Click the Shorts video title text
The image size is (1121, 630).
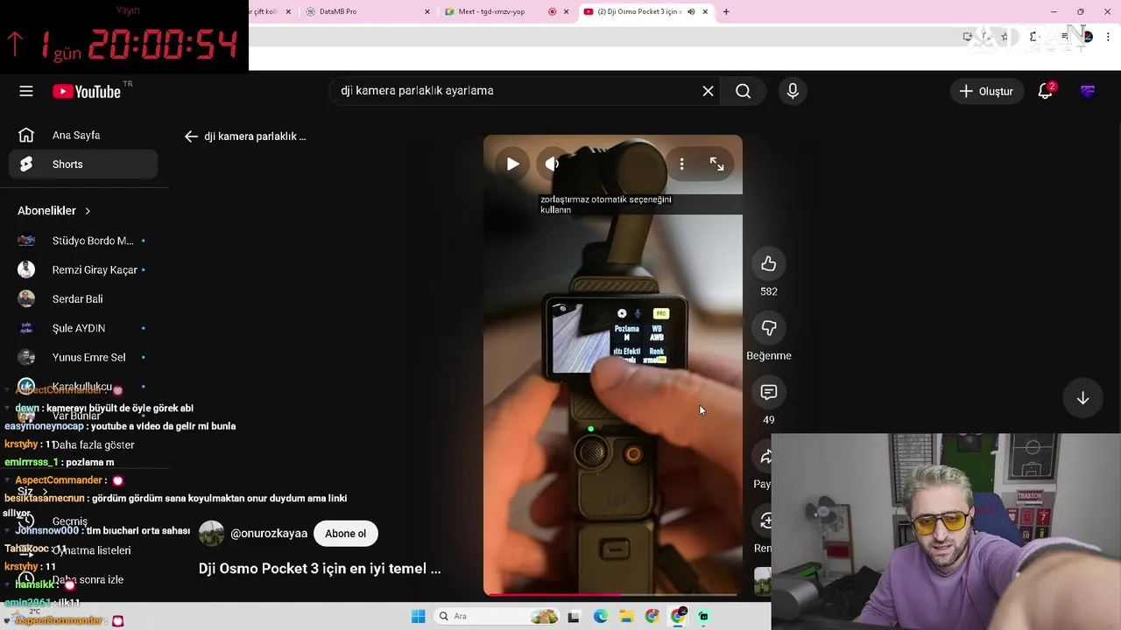point(320,569)
